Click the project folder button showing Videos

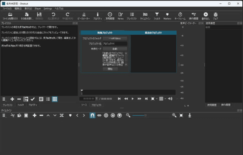pyautogui.click(x=115, y=38)
